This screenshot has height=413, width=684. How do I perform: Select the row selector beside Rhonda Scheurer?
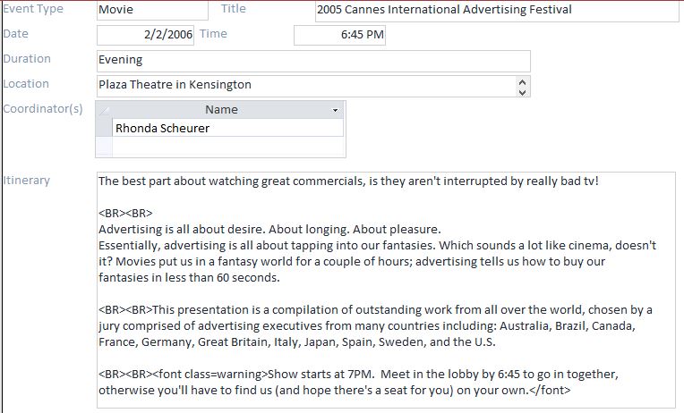pyautogui.click(x=104, y=128)
